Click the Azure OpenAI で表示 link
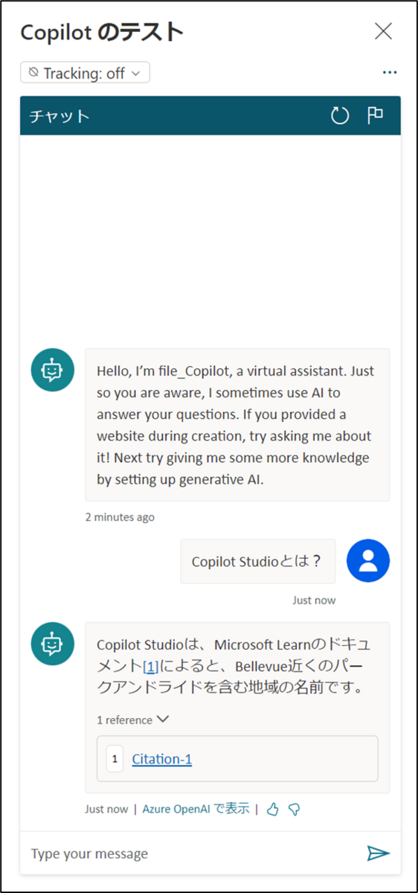This screenshot has height=893, width=418. point(196,809)
